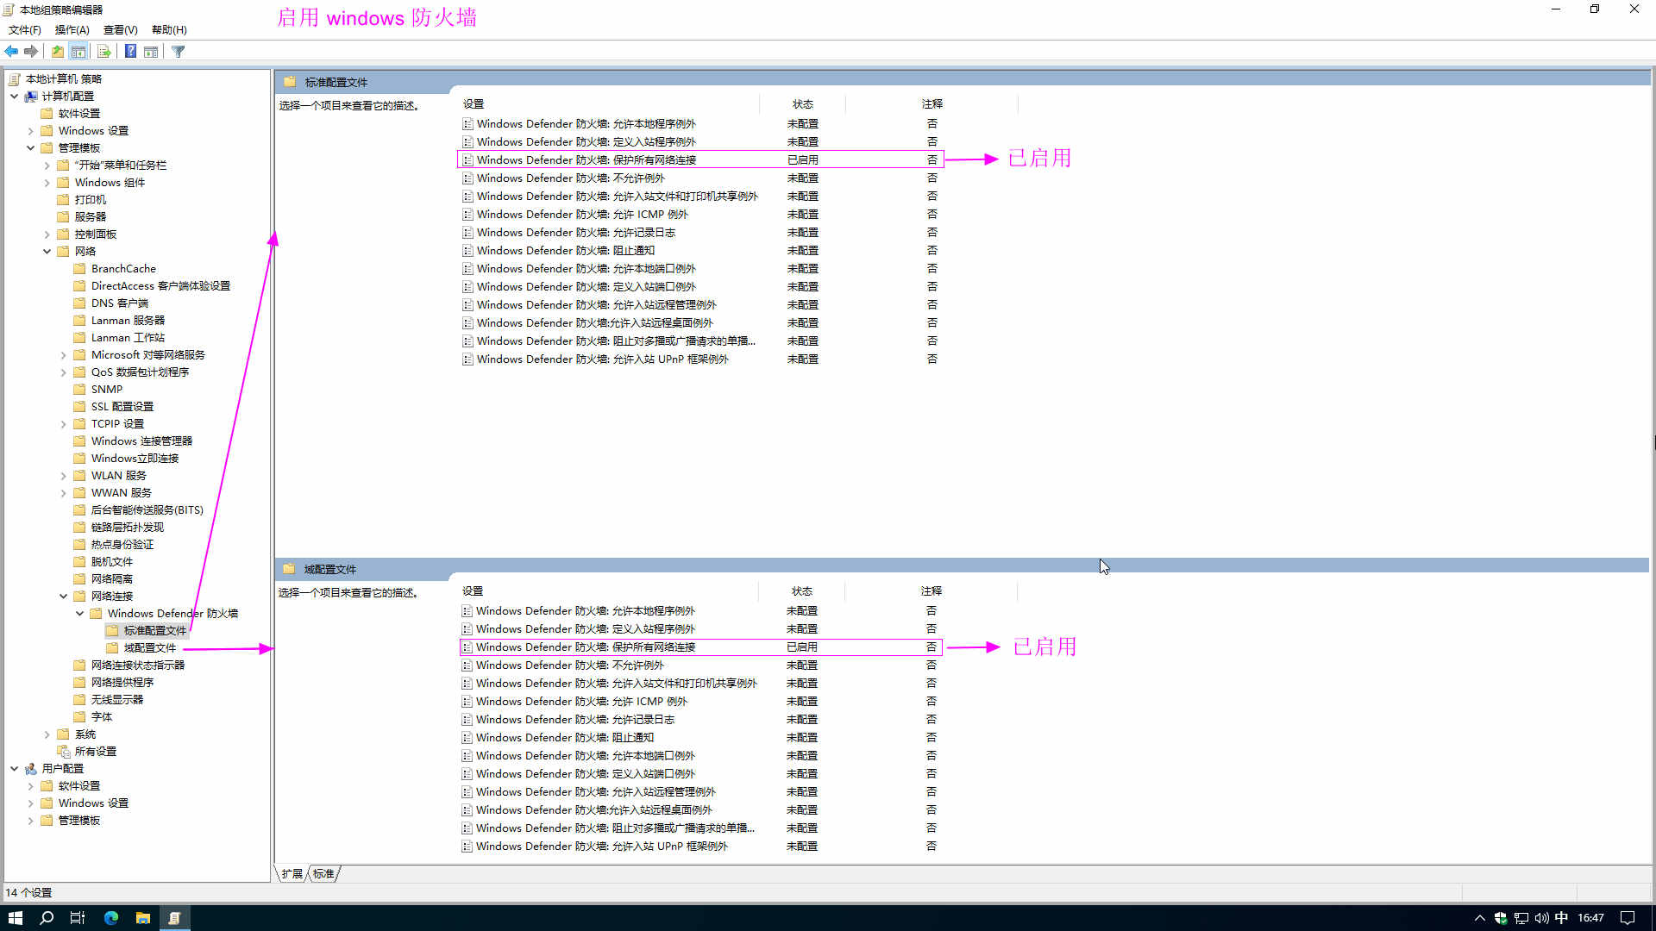
Task: Collapse the 计算机配置 node
Action: coord(15,96)
